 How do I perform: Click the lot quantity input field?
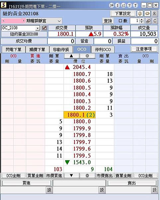coord(135,21)
